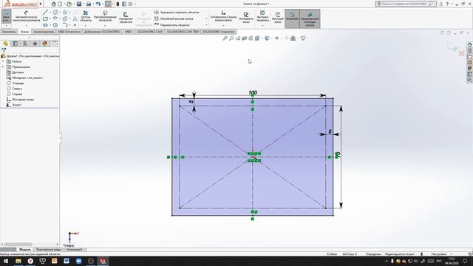Viewport: 473px width, 266px height.
Task: Click the Exit Sketch button at ribbon left
Action: 7,16
